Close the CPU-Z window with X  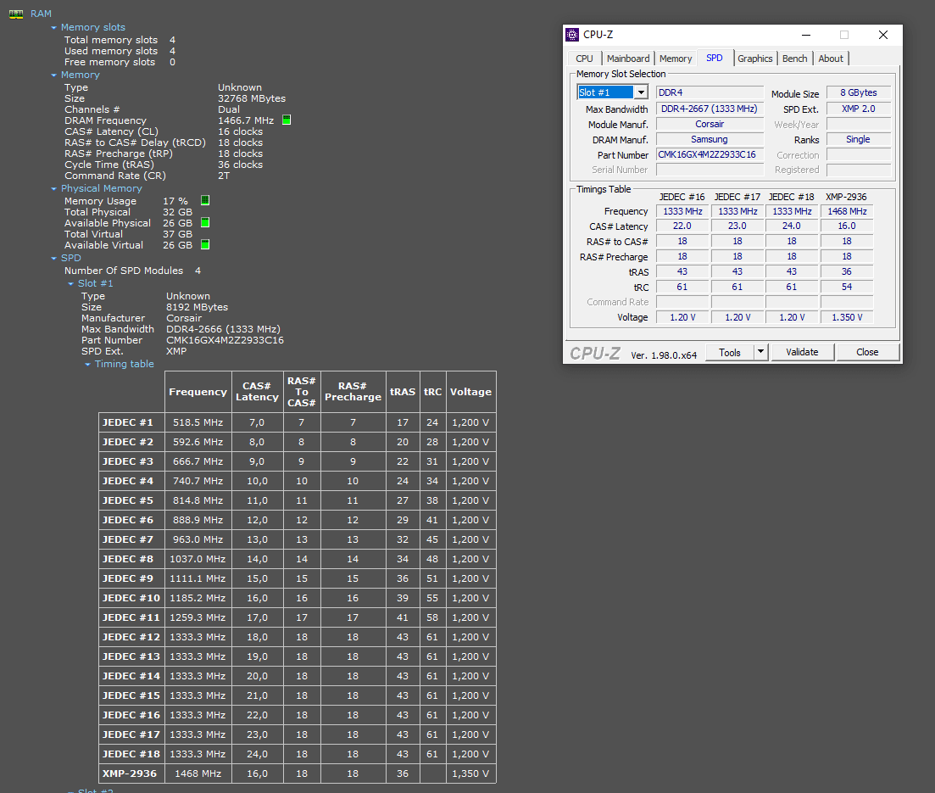click(883, 35)
